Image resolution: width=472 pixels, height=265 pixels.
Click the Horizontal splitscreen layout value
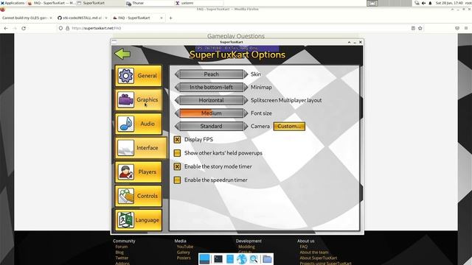(x=212, y=100)
